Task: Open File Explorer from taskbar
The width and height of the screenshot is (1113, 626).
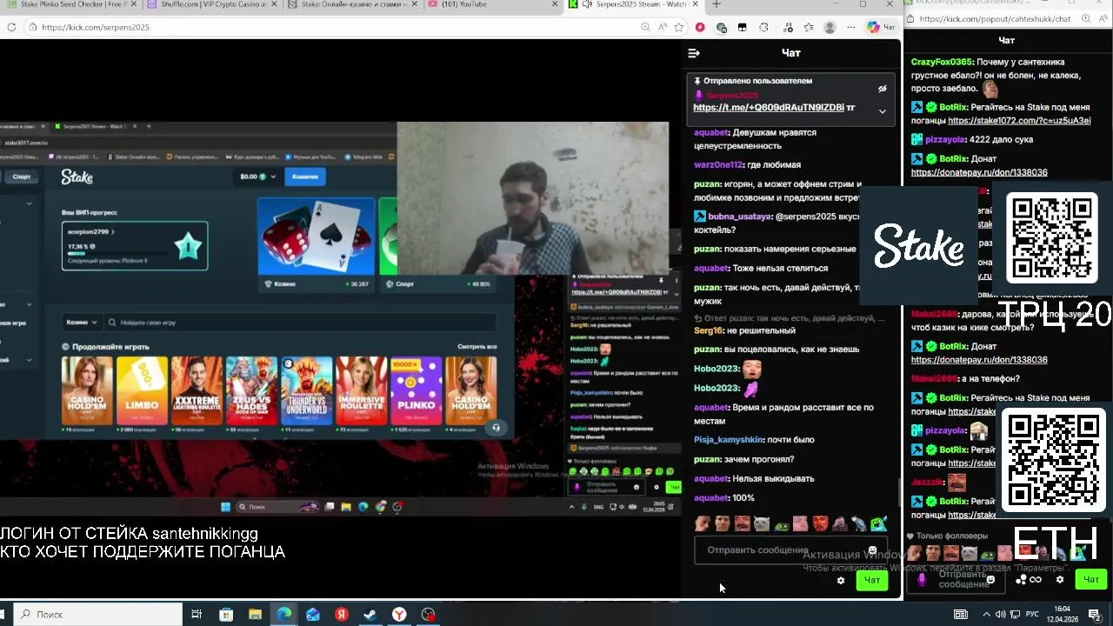Action: pos(255,614)
